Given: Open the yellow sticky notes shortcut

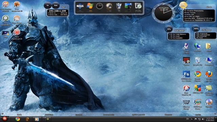Looking at the screenshot, I should click(209, 90).
